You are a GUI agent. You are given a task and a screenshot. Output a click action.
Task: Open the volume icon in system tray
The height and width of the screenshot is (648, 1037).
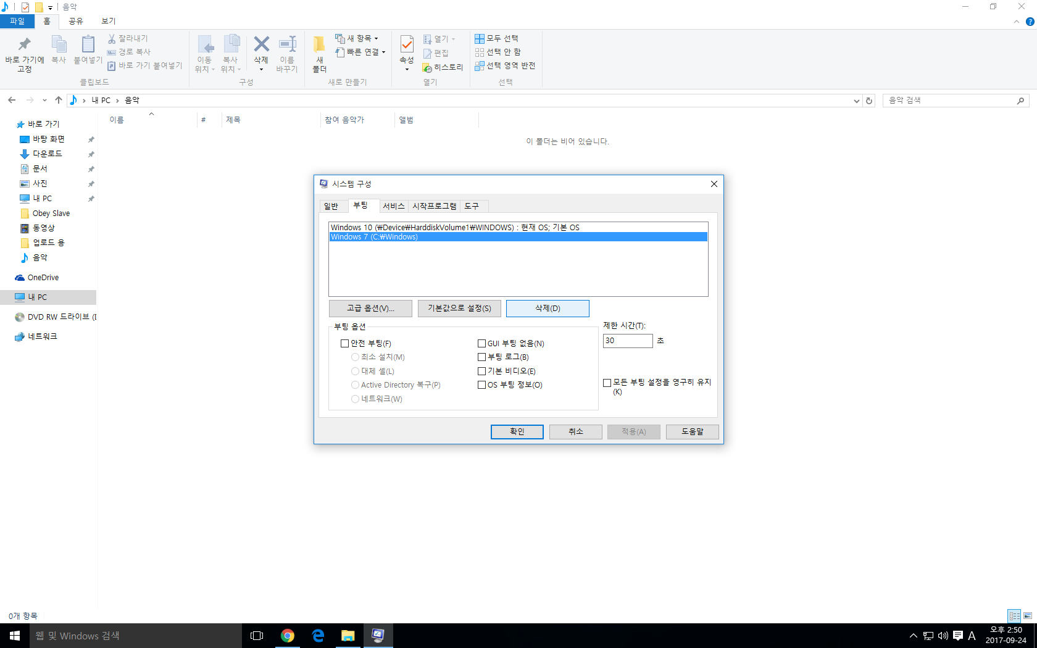[x=943, y=636]
